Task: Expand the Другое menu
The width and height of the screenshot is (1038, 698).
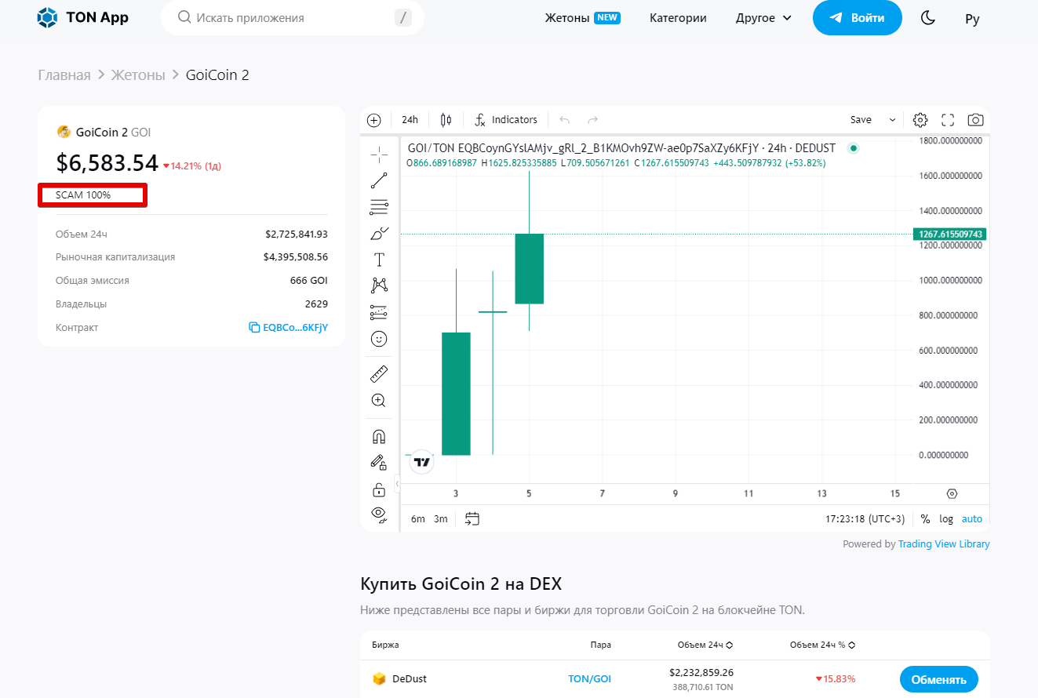Action: coord(763,18)
